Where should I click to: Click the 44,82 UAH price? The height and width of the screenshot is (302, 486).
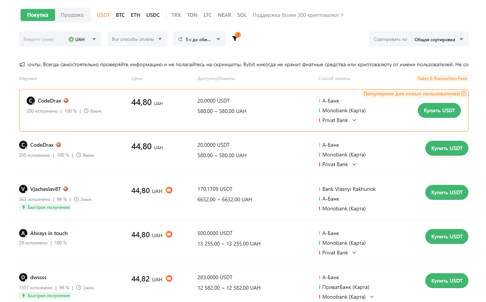[147, 279]
